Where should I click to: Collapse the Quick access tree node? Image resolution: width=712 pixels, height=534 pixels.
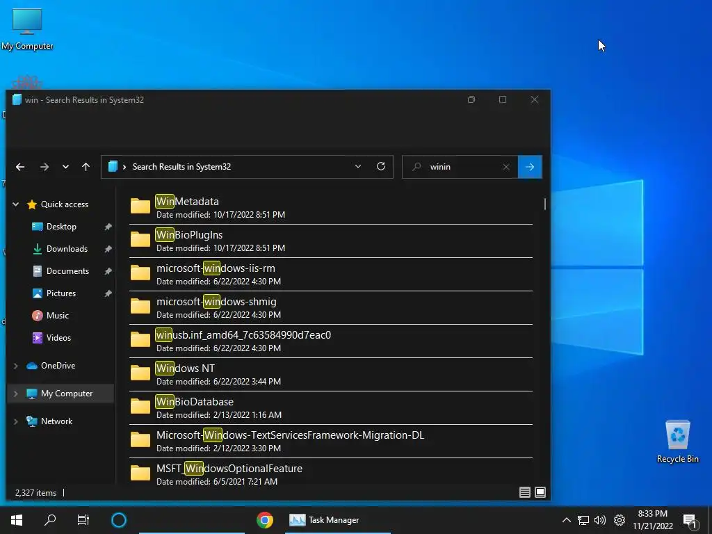click(x=15, y=204)
